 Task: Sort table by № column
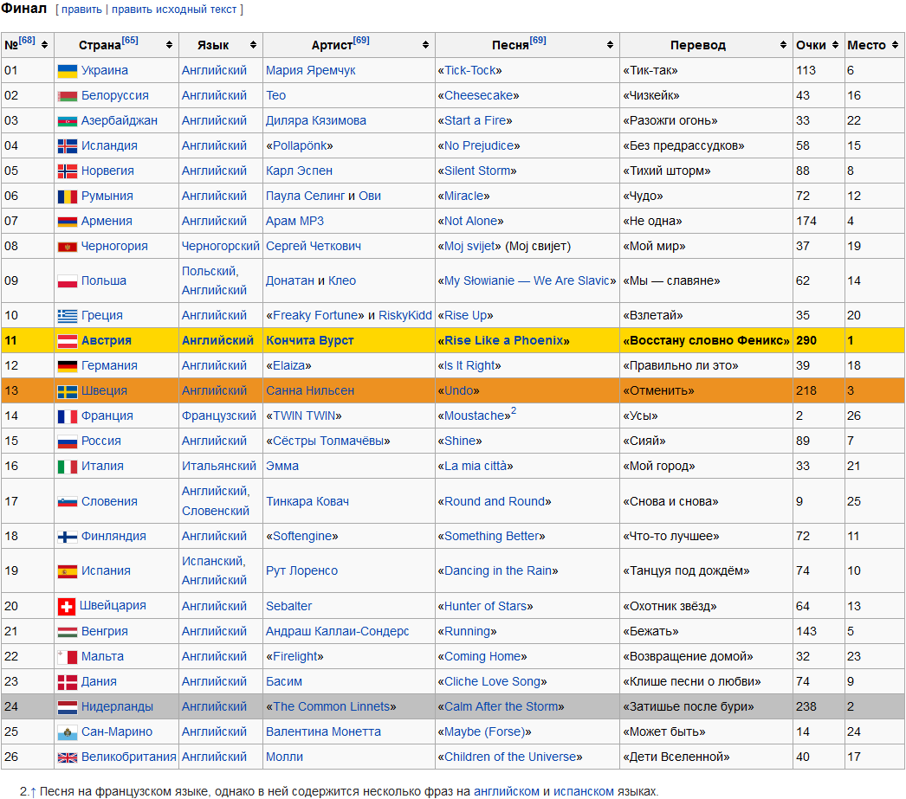click(44, 45)
